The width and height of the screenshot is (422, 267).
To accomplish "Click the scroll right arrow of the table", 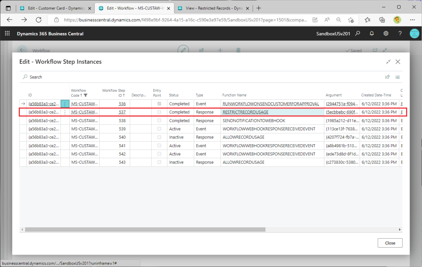I will coord(400,230).
